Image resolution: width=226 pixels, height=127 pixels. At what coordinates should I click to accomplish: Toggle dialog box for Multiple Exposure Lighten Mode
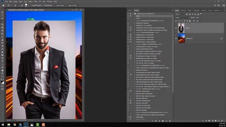pos(131,37)
